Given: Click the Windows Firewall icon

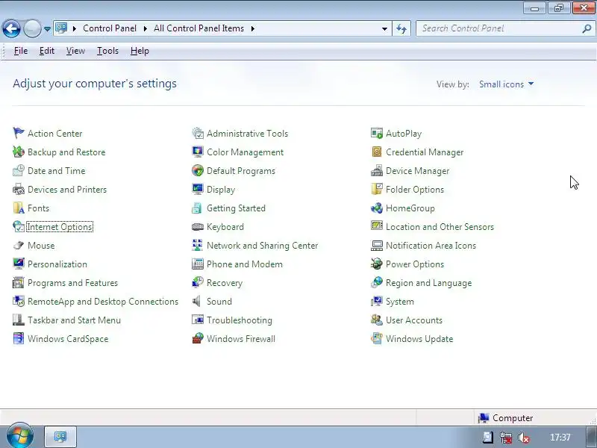Looking at the screenshot, I should point(198,338).
